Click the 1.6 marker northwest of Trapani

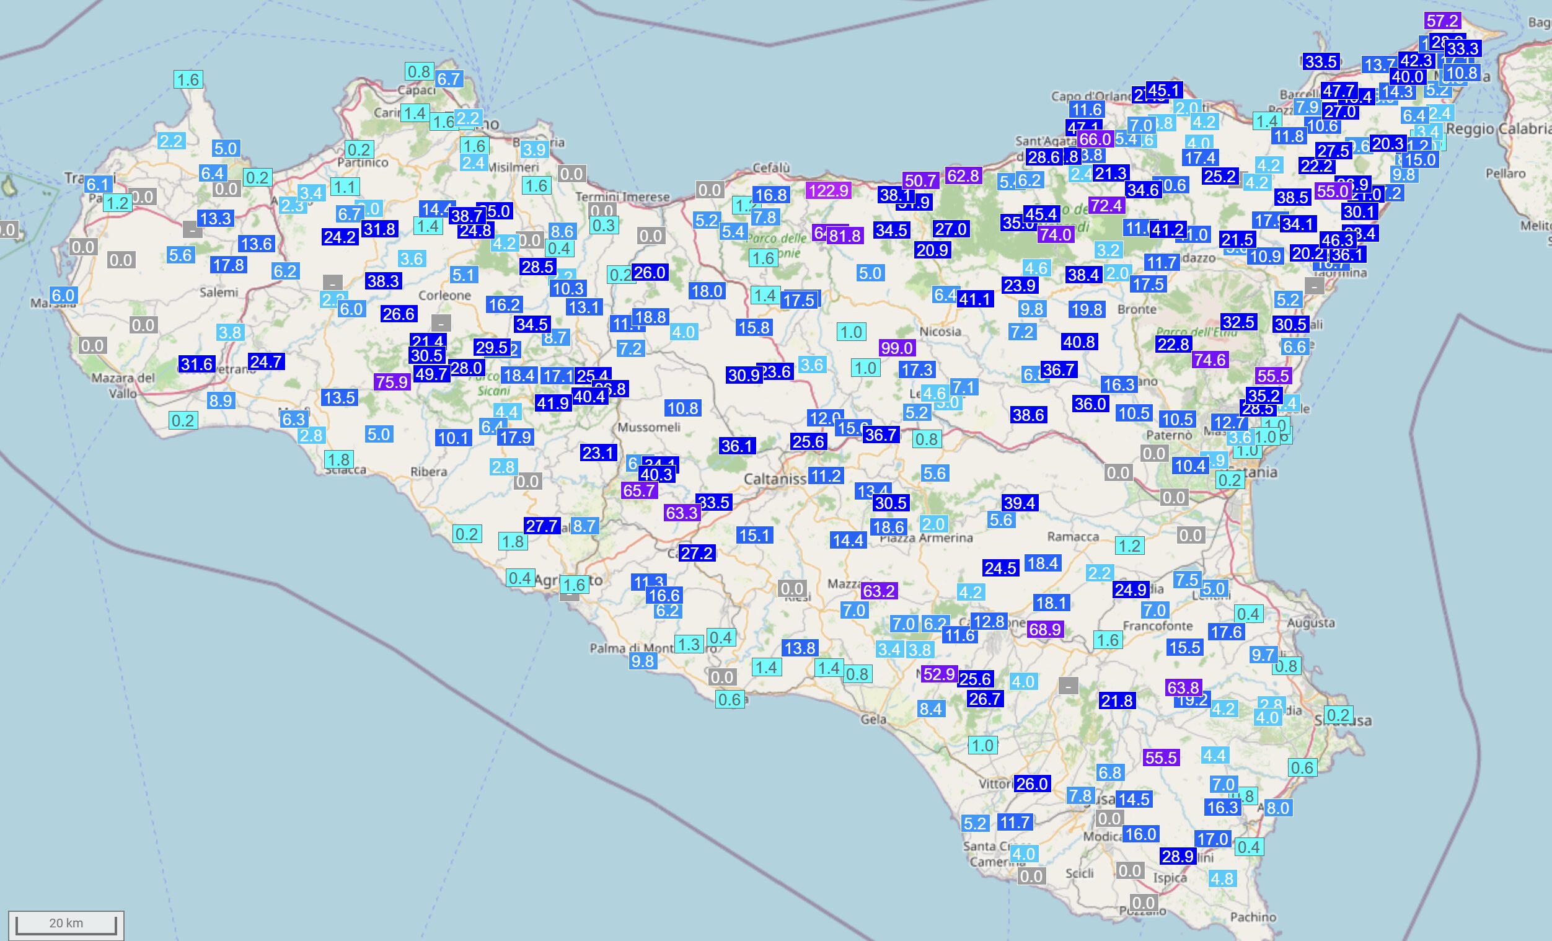coord(188,79)
